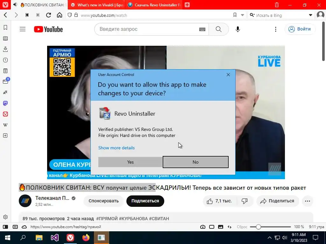The width and height of the screenshot is (326, 244).
Task: Reset zoom with Сброс button
Action: click(x=242, y=227)
